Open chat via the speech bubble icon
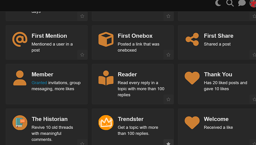Image resolution: width=256 pixels, height=145 pixels. [x=242, y=3]
